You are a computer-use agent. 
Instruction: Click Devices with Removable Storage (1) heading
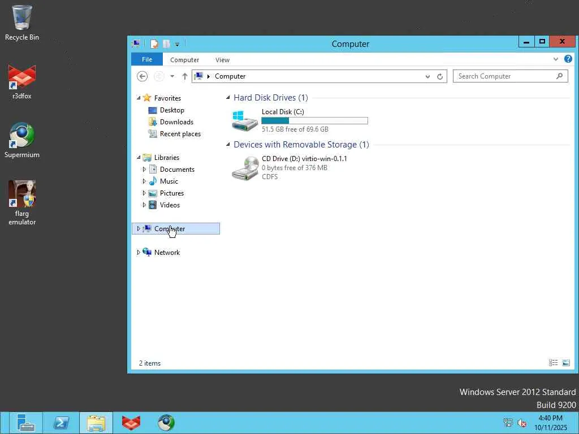[301, 145]
